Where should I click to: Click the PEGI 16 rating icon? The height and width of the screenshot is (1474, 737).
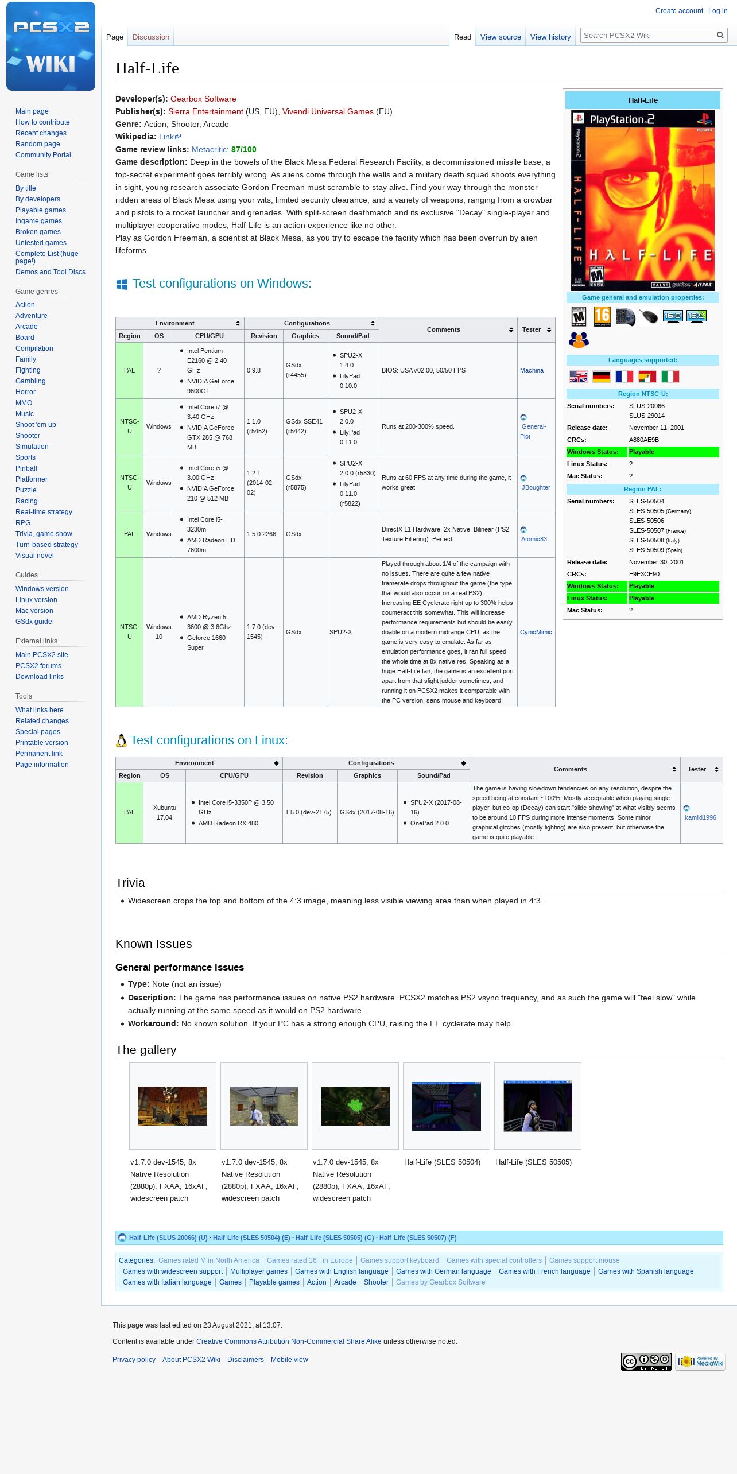(x=602, y=316)
